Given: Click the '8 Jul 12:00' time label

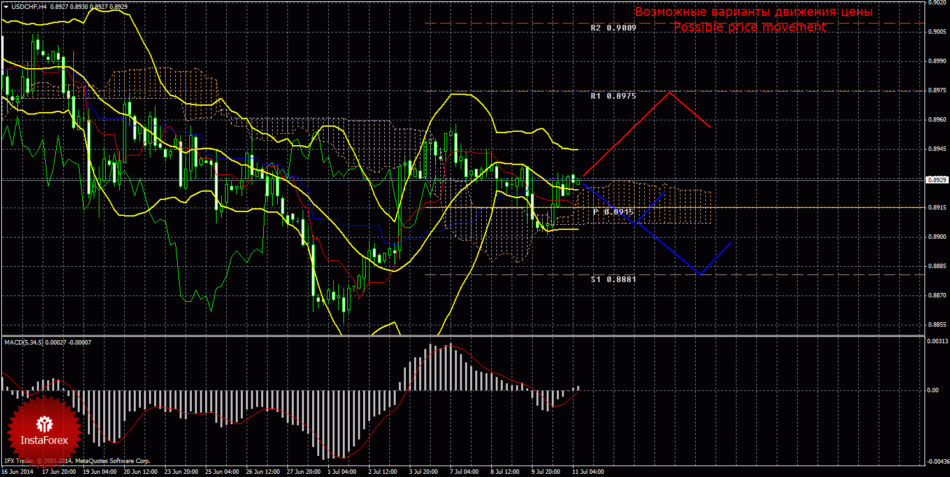Looking at the screenshot, I should pyautogui.click(x=505, y=473).
